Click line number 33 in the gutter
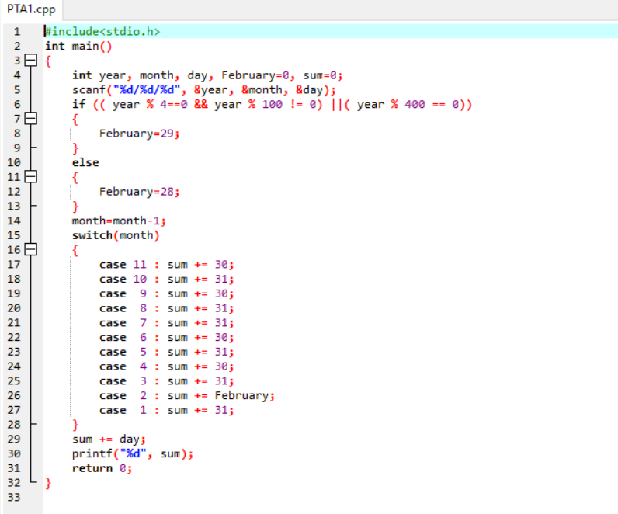Viewport: 618px width, 514px height. point(14,498)
